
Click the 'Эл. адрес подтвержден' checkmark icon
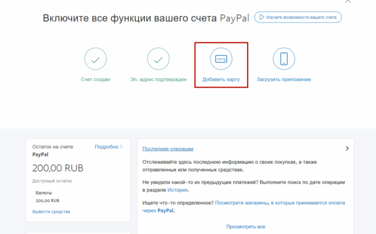coord(159,59)
